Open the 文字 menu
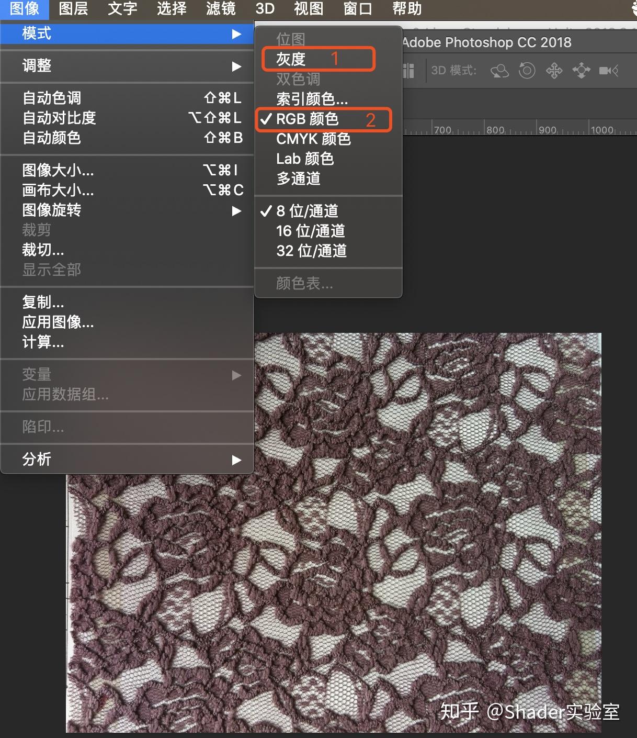 [x=122, y=9]
